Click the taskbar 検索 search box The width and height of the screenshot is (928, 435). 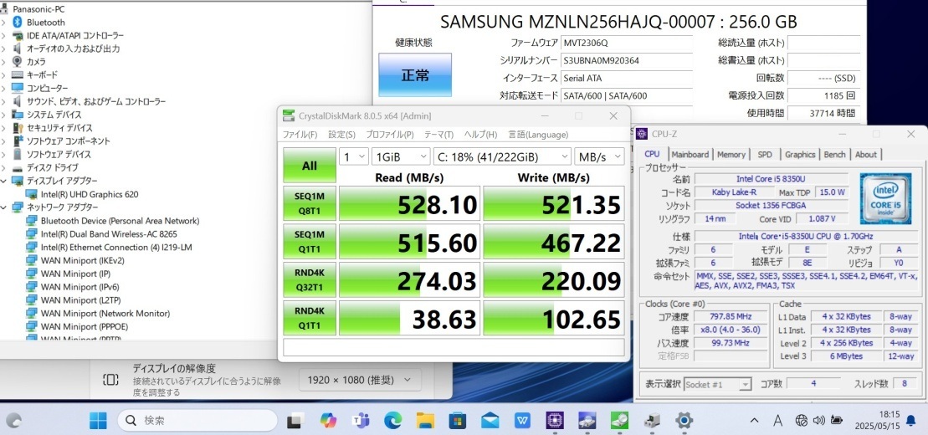coord(197,421)
